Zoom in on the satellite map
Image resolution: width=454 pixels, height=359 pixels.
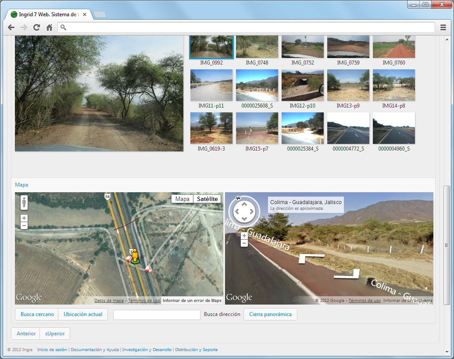tap(24, 218)
